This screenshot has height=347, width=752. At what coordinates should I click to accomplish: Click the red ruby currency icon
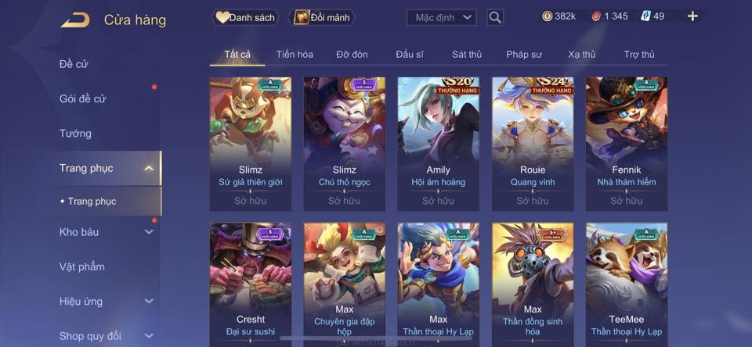[x=595, y=16]
